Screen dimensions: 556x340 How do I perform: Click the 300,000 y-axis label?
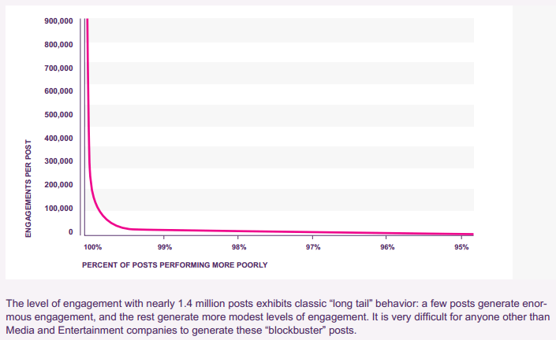click(59, 161)
